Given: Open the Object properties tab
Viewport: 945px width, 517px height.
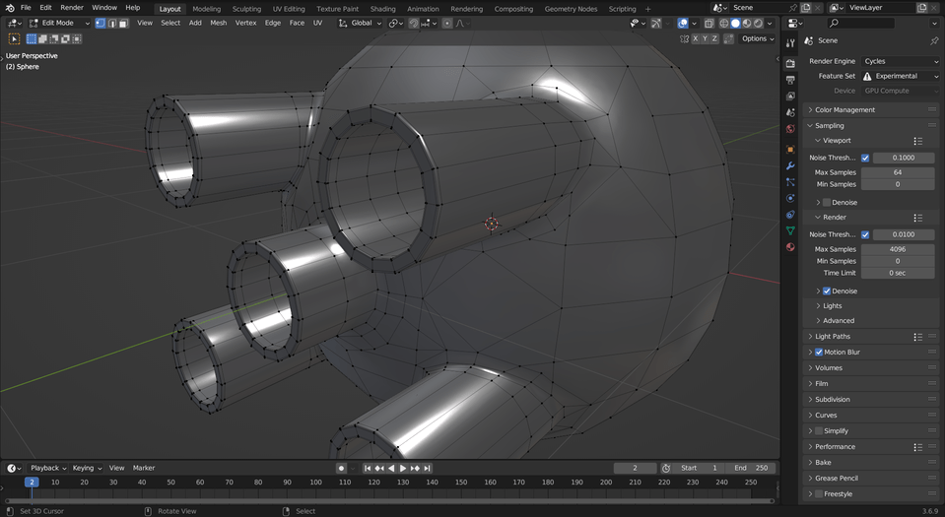Looking at the screenshot, I should pos(790,149).
